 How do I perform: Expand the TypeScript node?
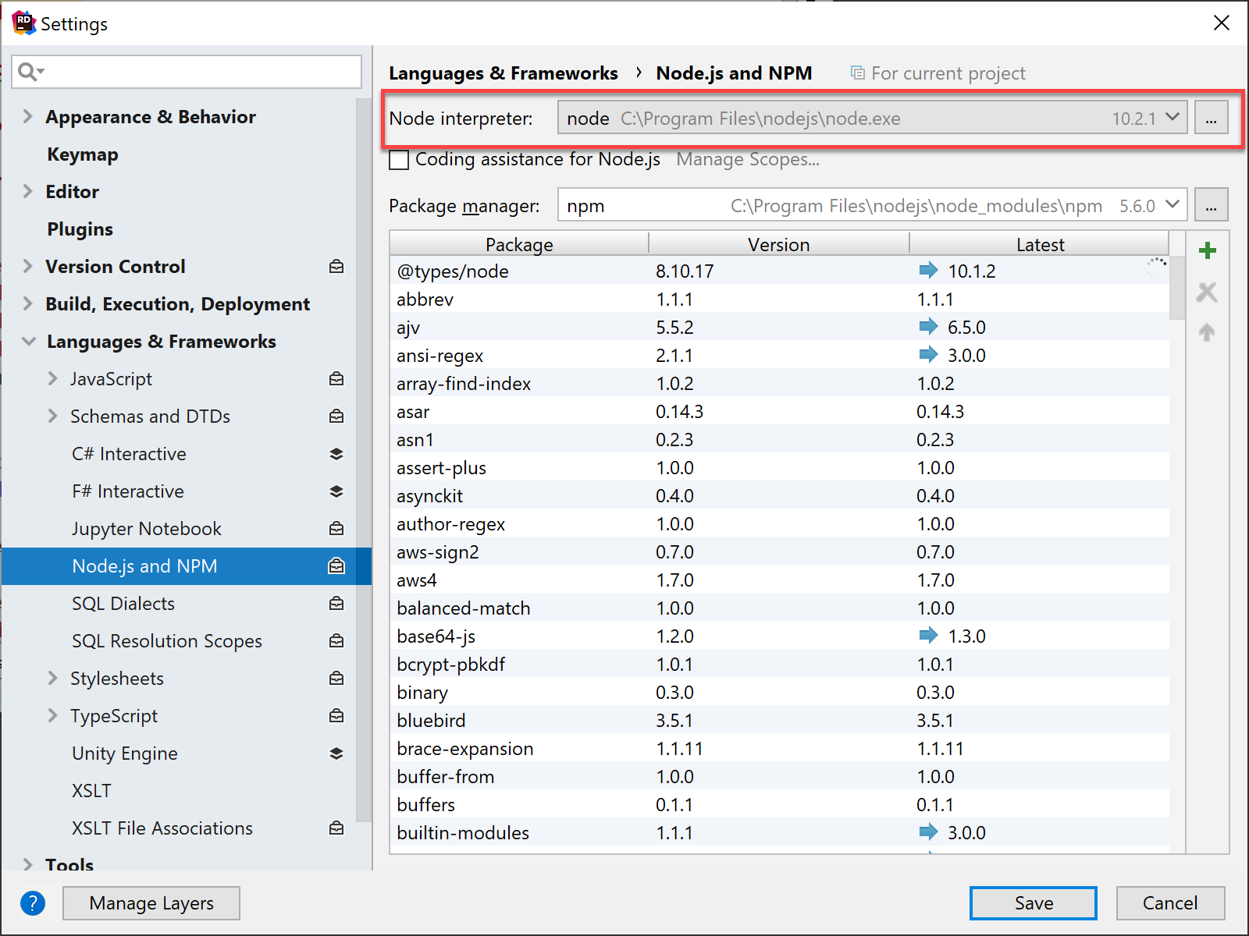(53, 716)
